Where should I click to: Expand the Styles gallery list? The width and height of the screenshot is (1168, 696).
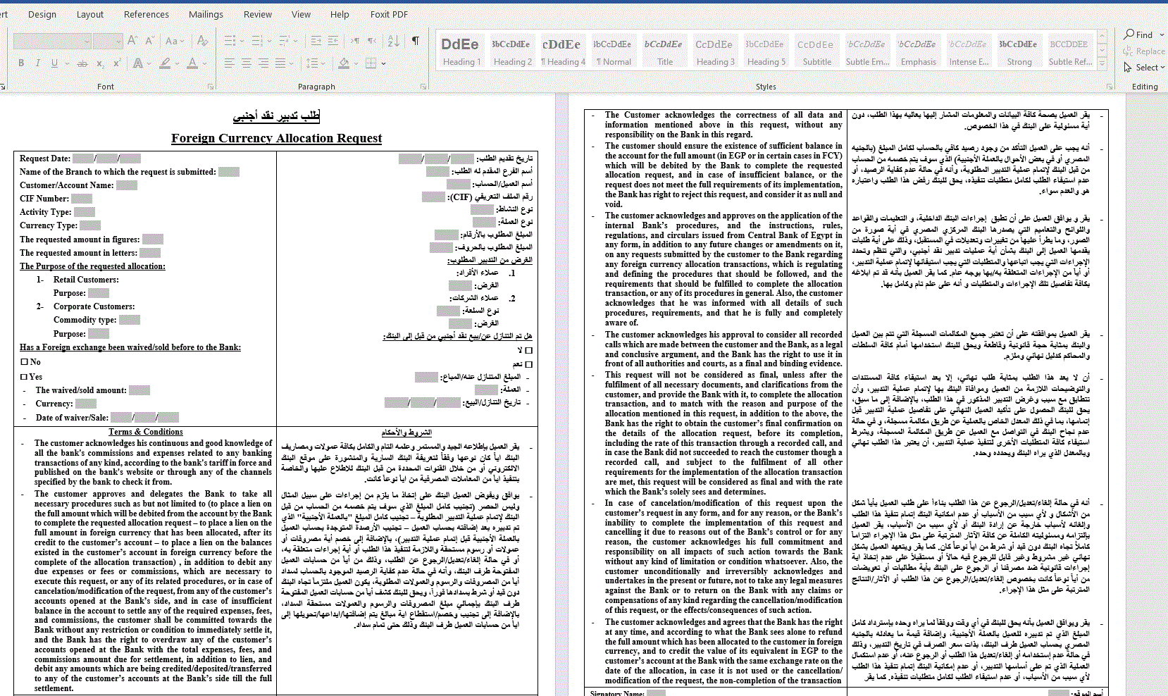click(x=1102, y=64)
